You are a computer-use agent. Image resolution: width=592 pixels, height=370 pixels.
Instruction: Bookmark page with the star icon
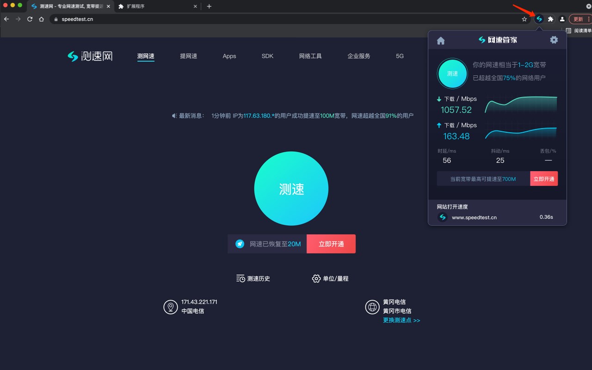tap(524, 19)
